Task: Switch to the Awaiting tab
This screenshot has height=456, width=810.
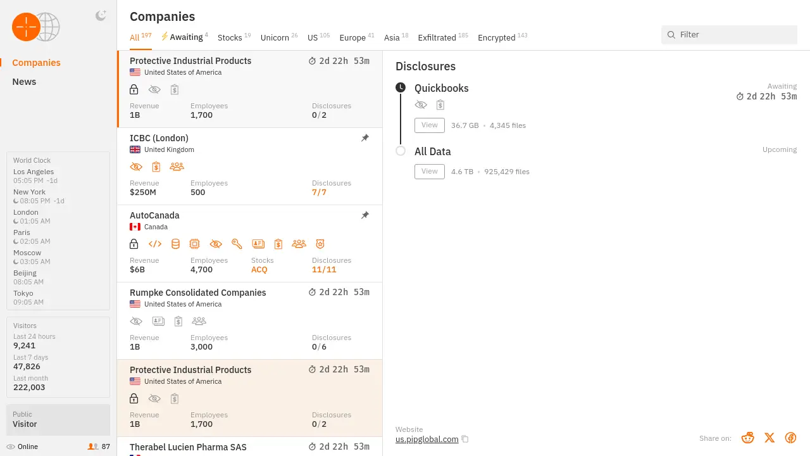Action: pos(185,37)
